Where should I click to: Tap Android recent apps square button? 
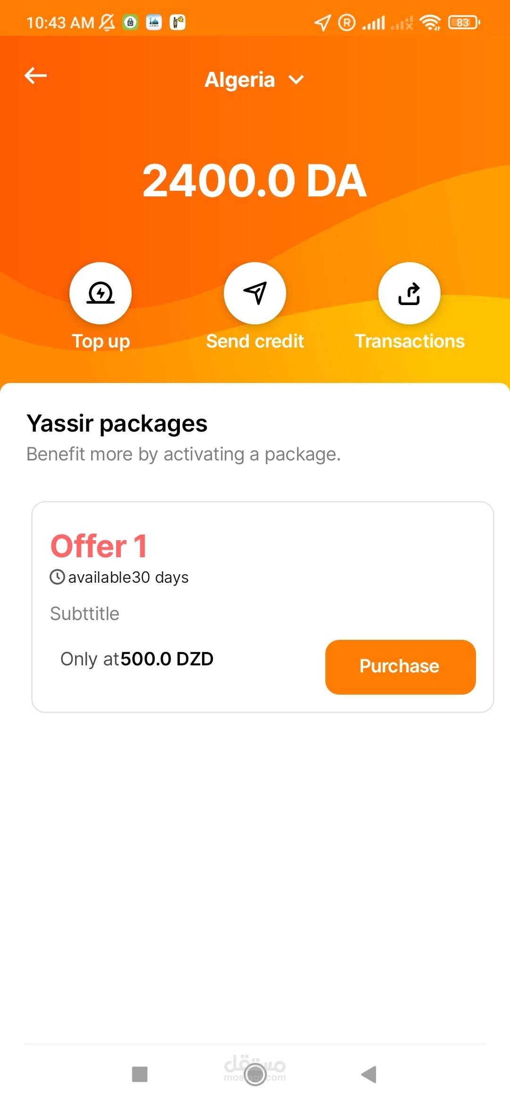[140, 1074]
